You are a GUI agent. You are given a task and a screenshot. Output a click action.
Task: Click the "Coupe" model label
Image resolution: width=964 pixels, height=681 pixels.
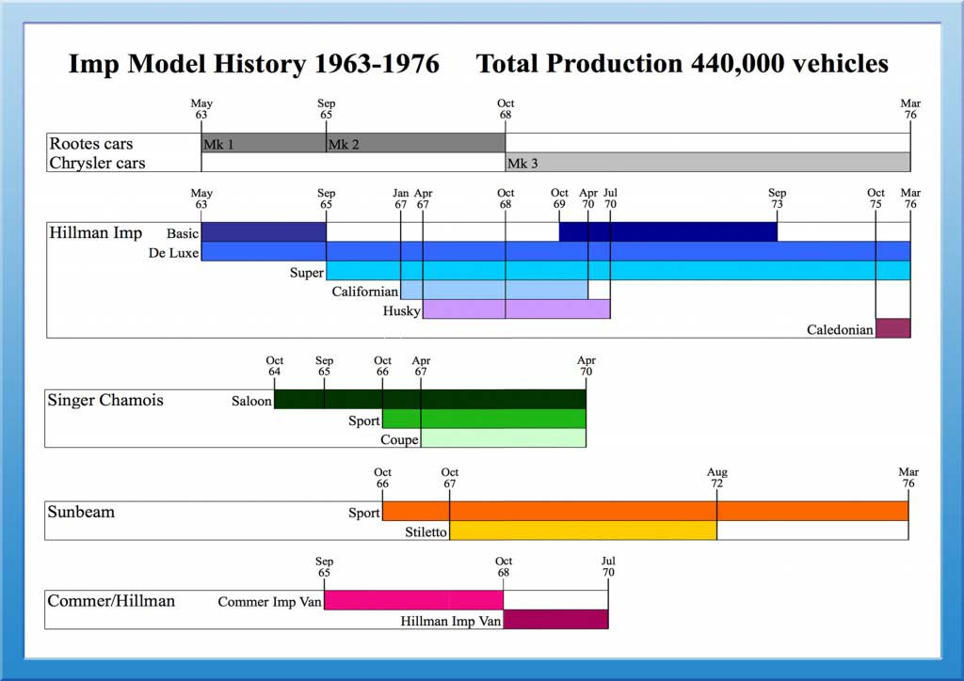pos(399,439)
